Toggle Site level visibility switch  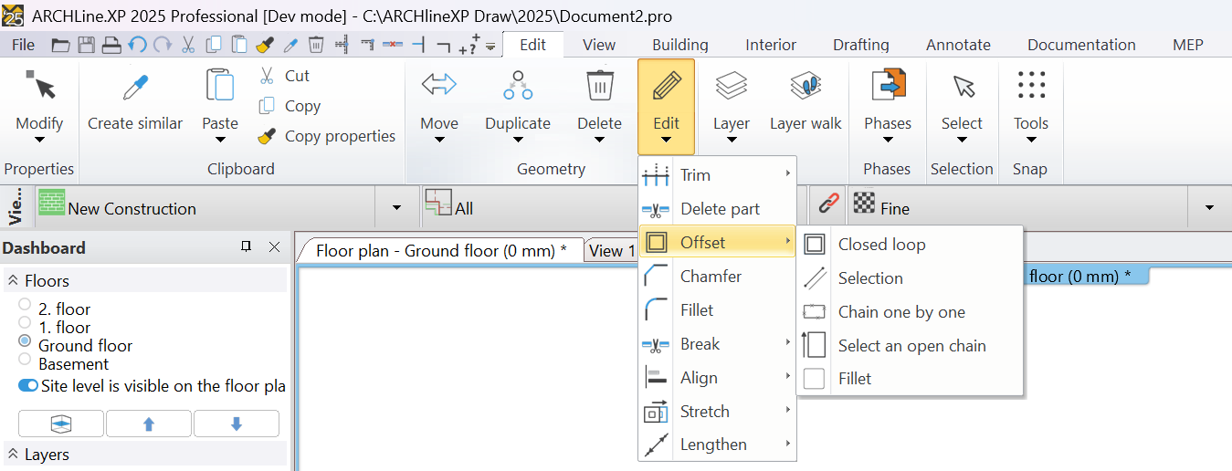point(28,386)
